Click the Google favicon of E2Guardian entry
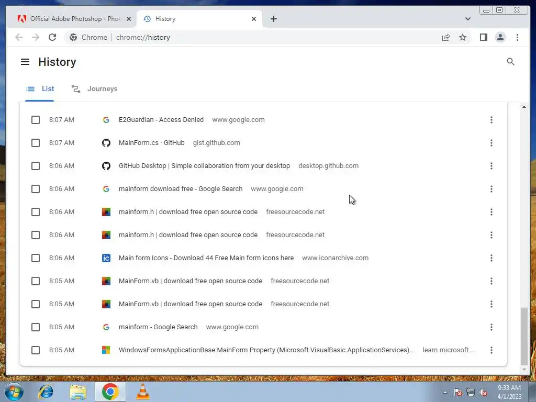Viewport: 536px width, 402px height. 106,120
